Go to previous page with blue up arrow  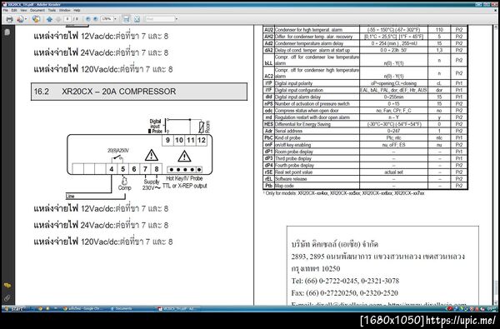point(49,19)
